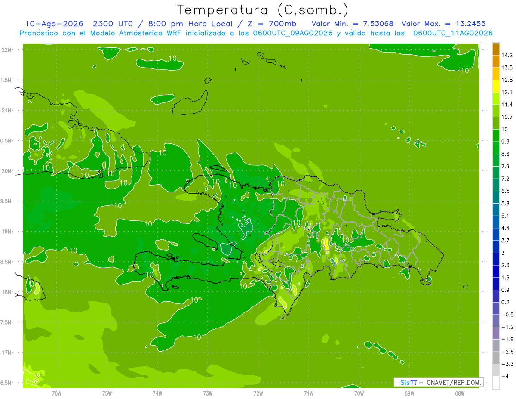Image resolution: width=516 pixels, height=399 pixels.
Task: Click color bar label '2.3'
Action: [x=506, y=265]
